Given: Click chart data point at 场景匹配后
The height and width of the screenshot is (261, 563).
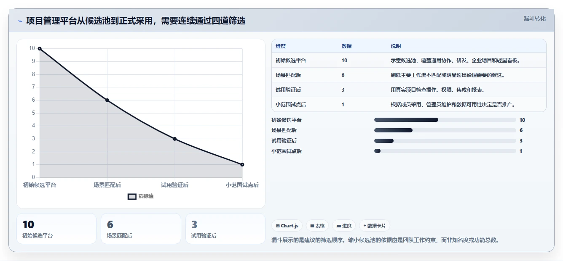Looking at the screenshot, I should click(x=107, y=100).
